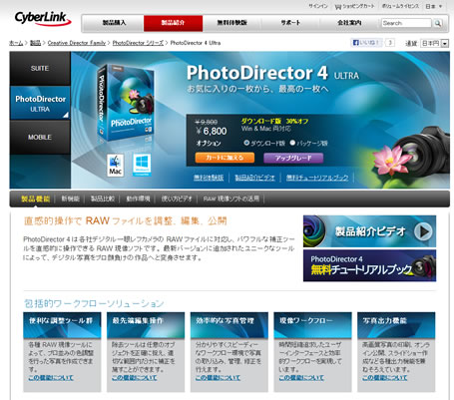Click the 製品紹介ビデオ text link in banner
Viewport: 454px width, 400px height.
pos(255,178)
